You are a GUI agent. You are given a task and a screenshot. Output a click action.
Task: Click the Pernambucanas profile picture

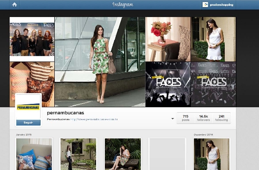(28, 106)
